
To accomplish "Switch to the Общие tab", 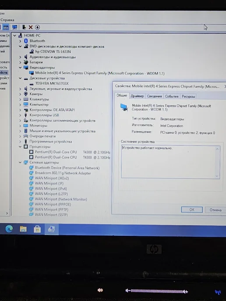I will (122, 95).
